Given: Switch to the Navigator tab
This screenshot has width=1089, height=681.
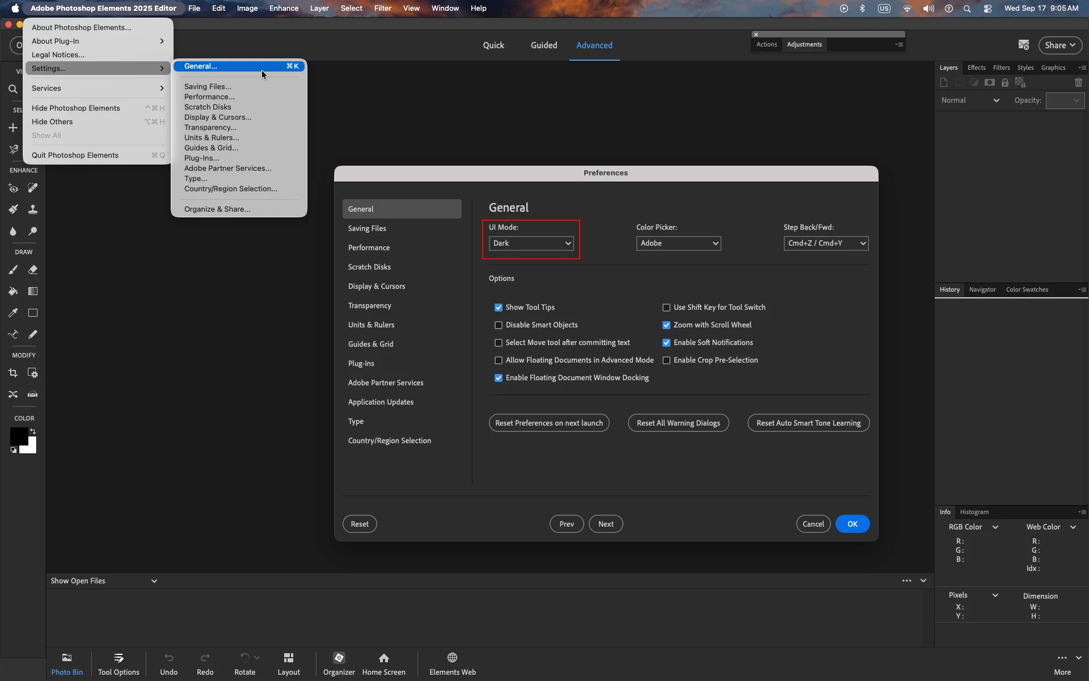Looking at the screenshot, I should [982, 289].
